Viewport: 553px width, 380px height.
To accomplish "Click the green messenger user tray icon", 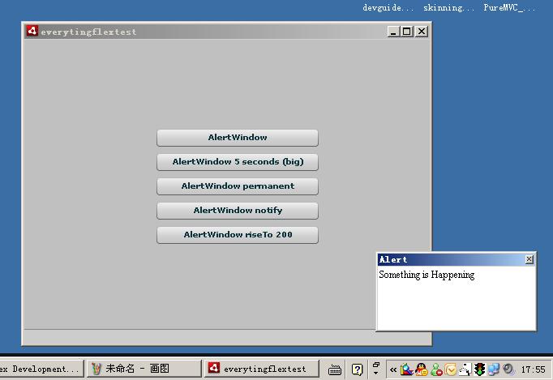I will click(436, 369).
